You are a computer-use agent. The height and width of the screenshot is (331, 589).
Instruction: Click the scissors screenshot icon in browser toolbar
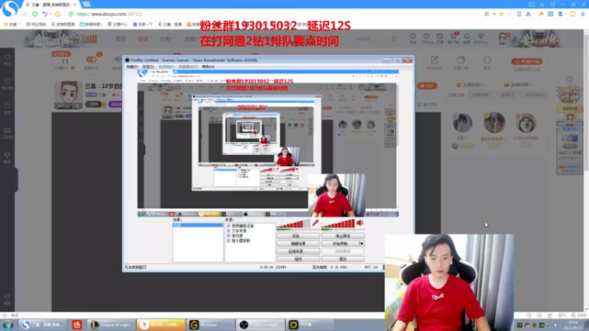pyautogui.click(x=528, y=14)
